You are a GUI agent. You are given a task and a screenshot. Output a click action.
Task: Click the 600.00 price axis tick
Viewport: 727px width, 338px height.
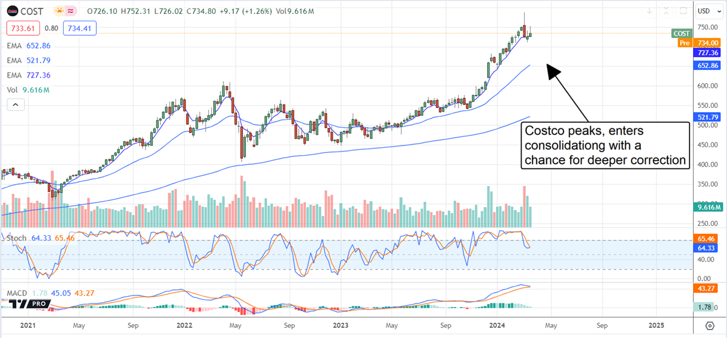point(707,86)
